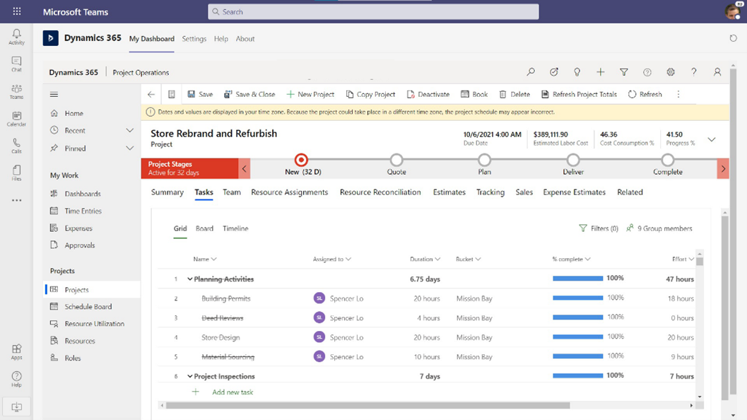This screenshot has width=747, height=420.
Task: Open Apps store in the Teams rail
Action: click(x=17, y=352)
